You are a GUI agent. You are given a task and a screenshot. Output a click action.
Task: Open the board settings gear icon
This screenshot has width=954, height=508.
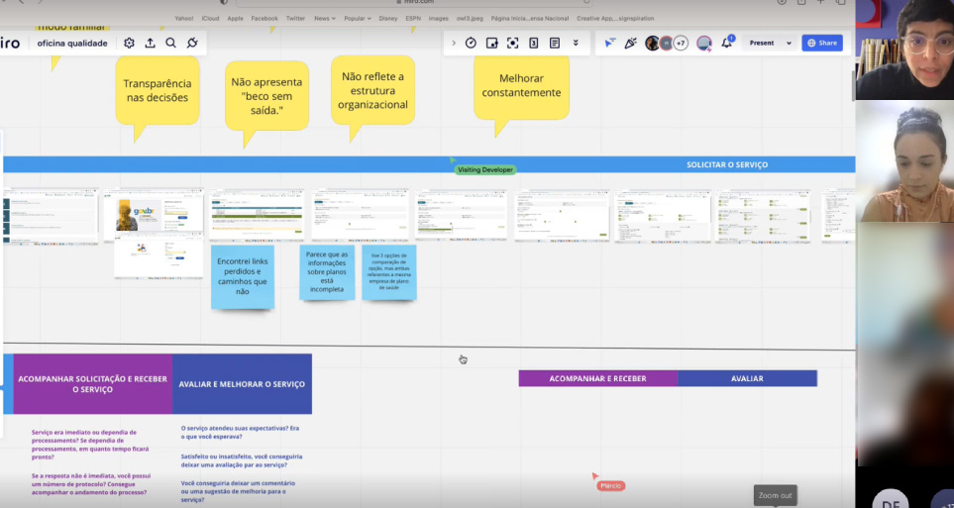129,44
